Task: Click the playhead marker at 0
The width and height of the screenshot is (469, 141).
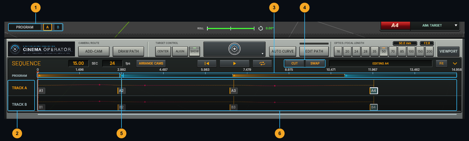Action: click(x=38, y=72)
